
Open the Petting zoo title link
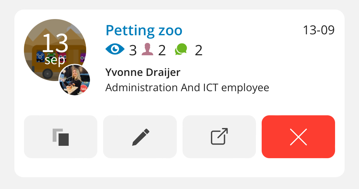144,30
